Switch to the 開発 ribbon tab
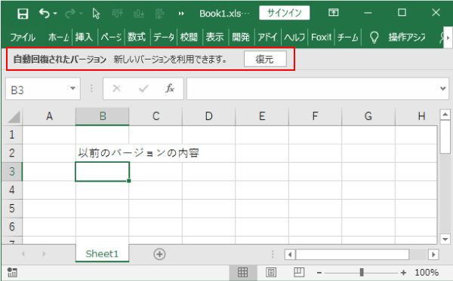Screen dimensions: 453x281 click(x=241, y=37)
